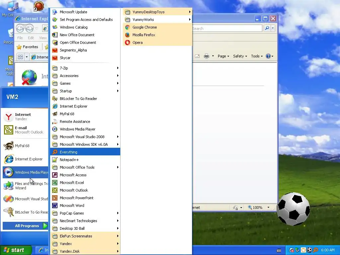Open Remote Assistance
340x255 pixels.
pyautogui.click(x=85, y=122)
